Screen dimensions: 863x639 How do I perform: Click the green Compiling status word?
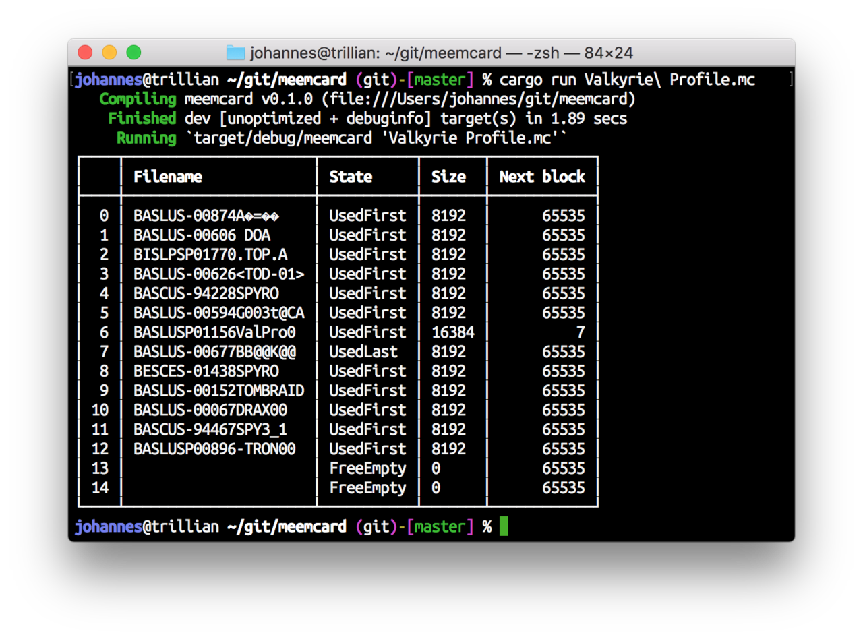coord(138,99)
